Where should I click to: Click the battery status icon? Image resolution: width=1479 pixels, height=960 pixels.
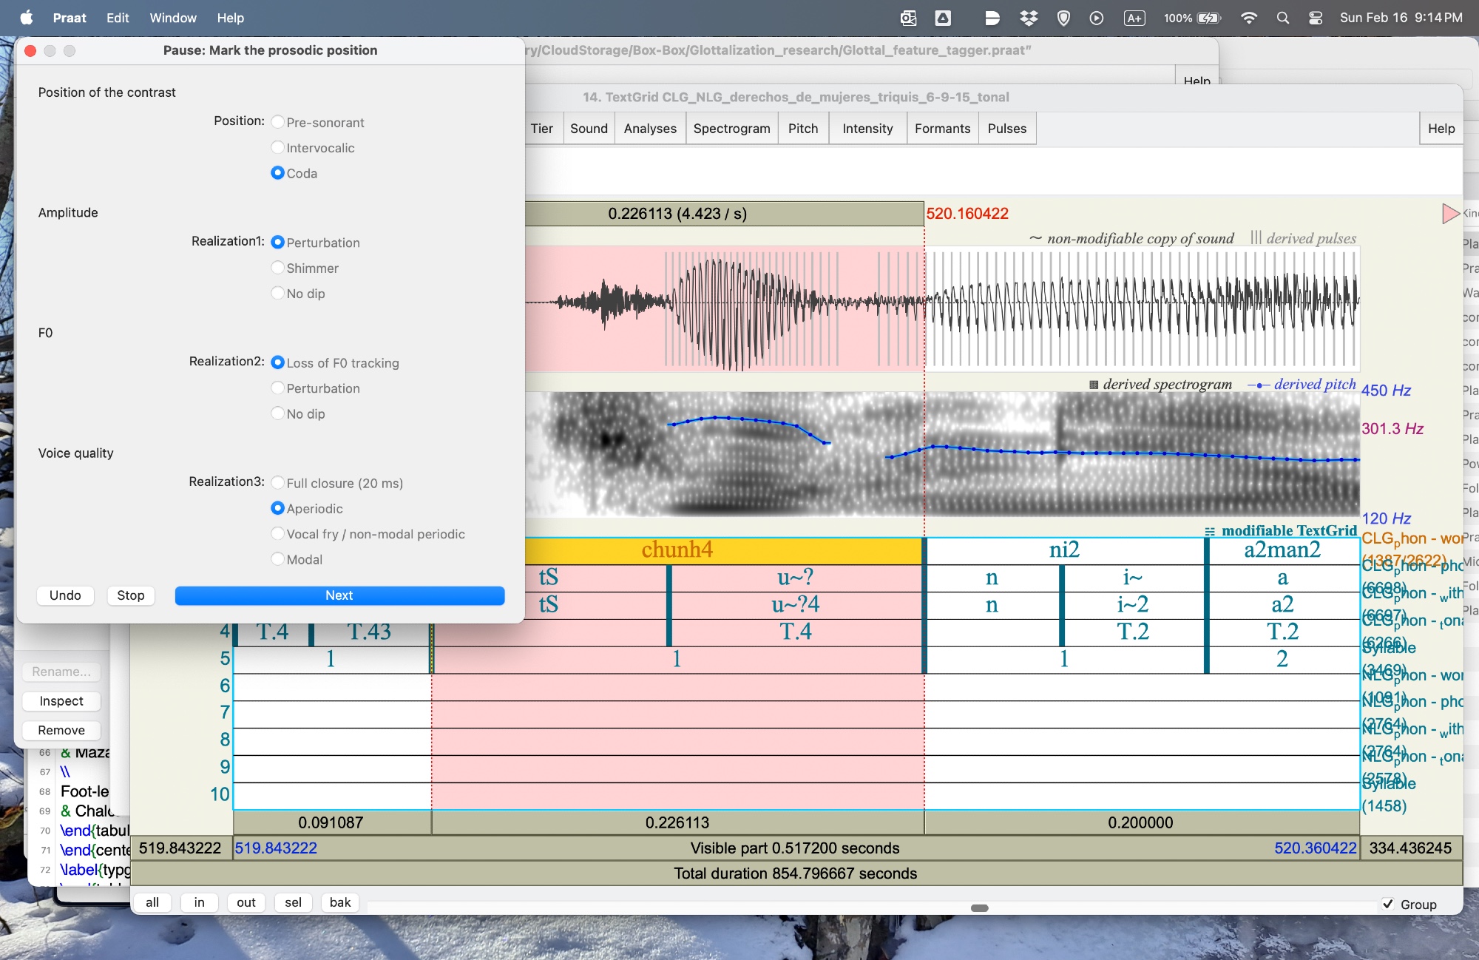[1208, 18]
